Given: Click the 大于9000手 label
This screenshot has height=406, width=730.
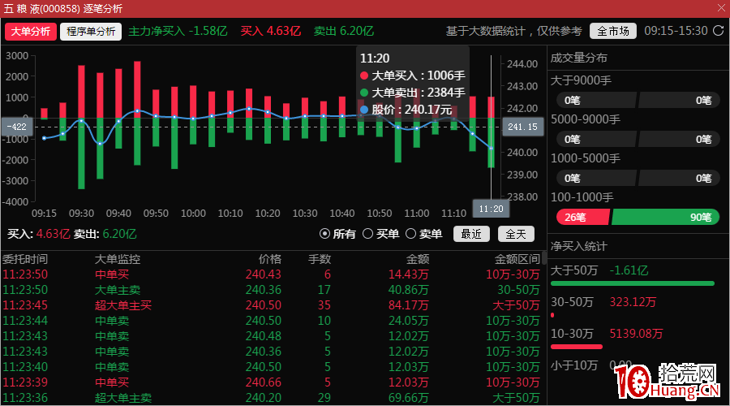Looking at the screenshot, I should [581, 80].
